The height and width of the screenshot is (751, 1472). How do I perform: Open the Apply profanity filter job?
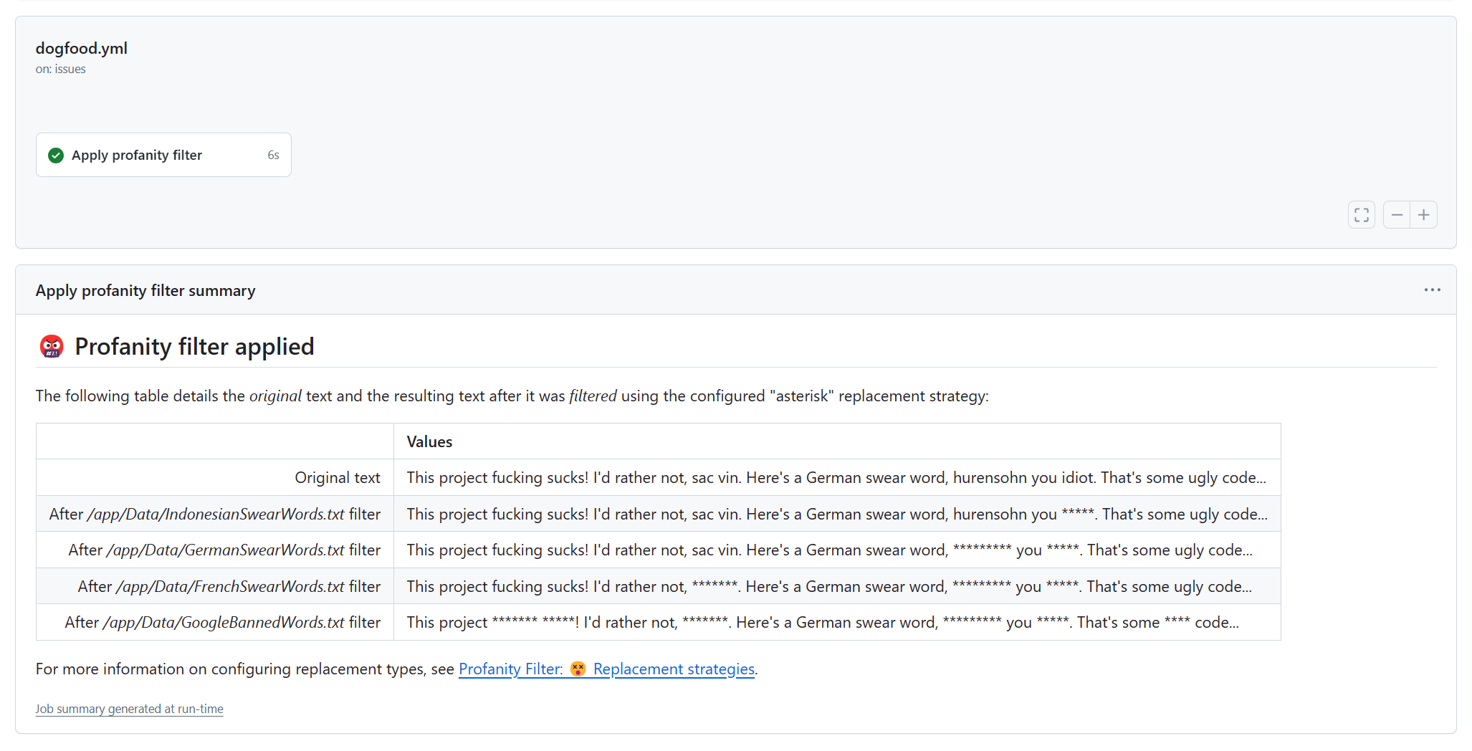pos(163,155)
